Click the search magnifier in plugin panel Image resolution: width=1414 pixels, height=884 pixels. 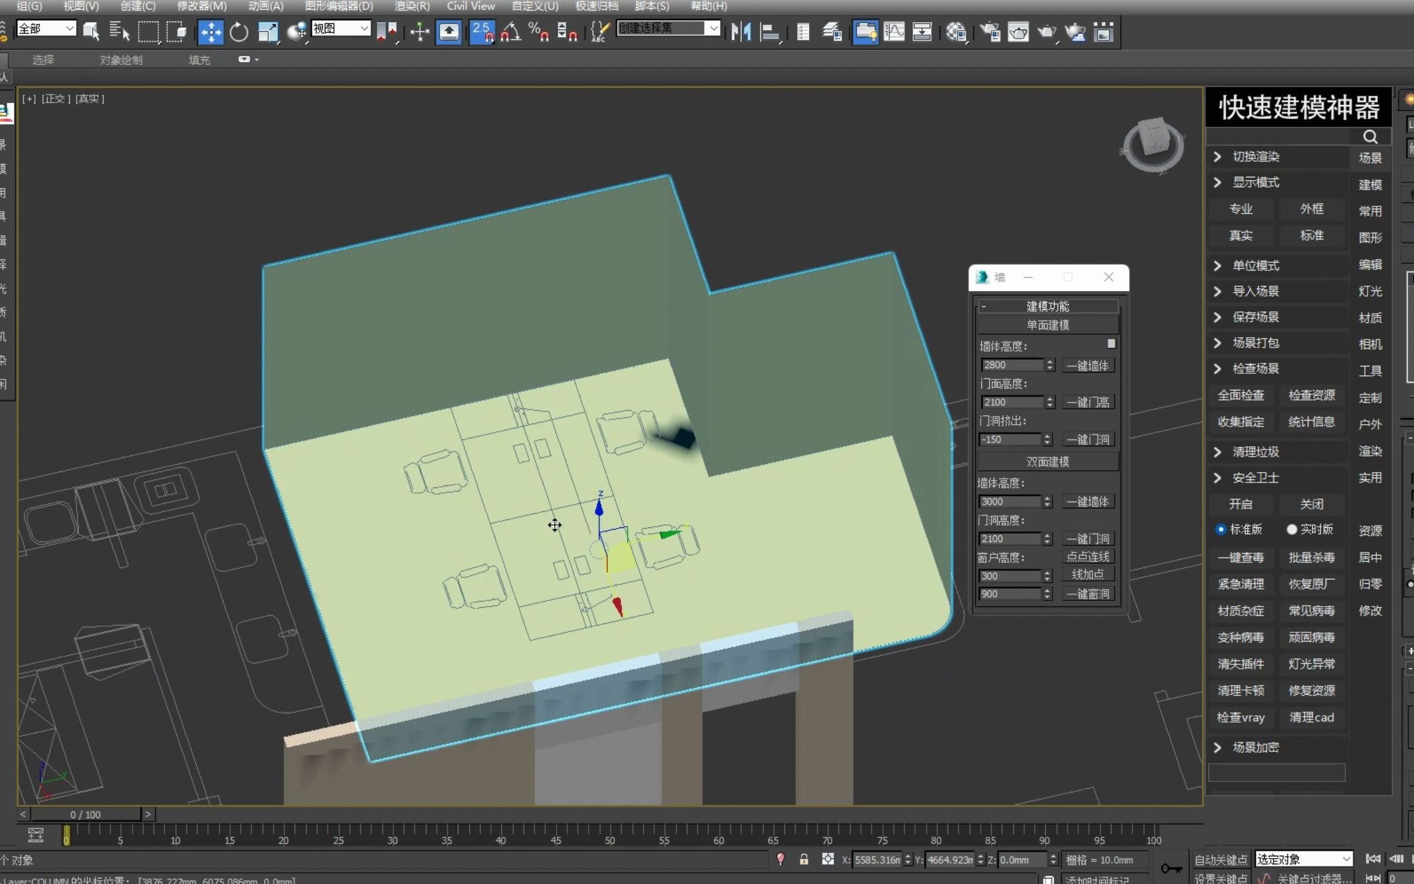(x=1370, y=136)
